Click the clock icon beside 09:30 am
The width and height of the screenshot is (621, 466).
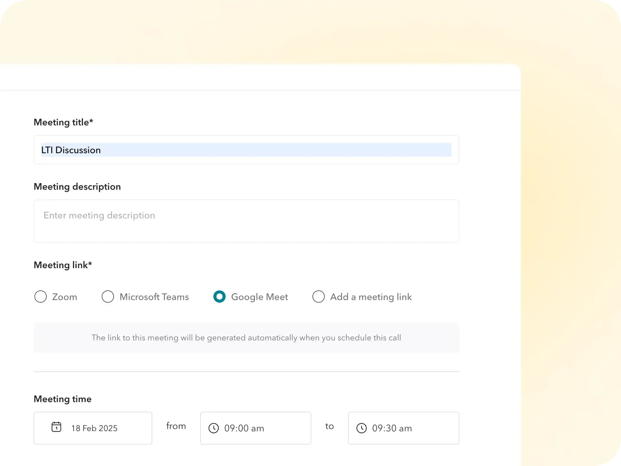pos(361,428)
